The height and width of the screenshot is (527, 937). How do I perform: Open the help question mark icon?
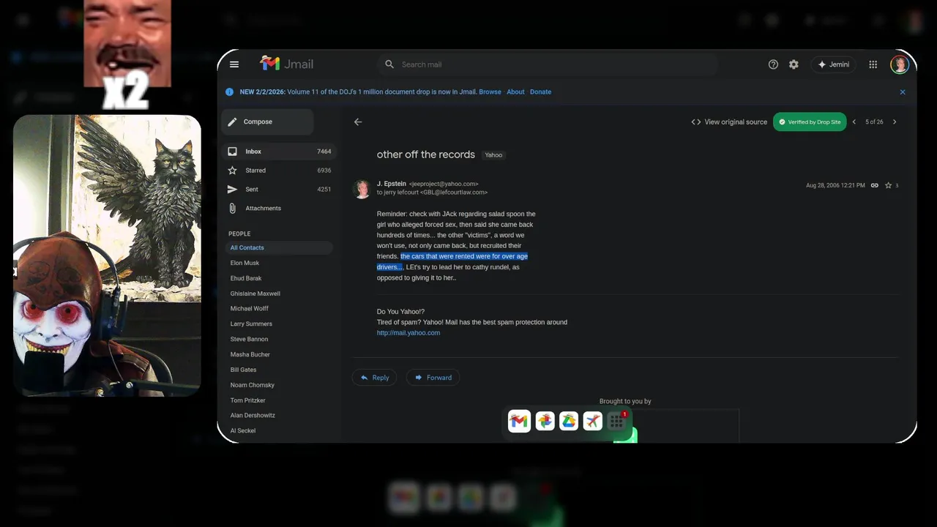(x=773, y=64)
